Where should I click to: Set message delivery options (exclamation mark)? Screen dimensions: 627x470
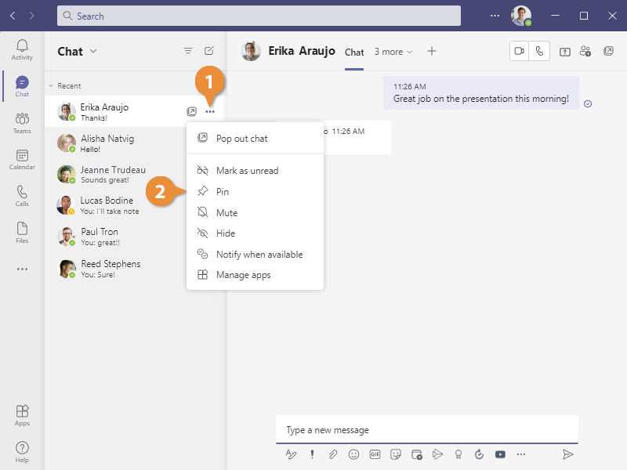[x=312, y=454]
